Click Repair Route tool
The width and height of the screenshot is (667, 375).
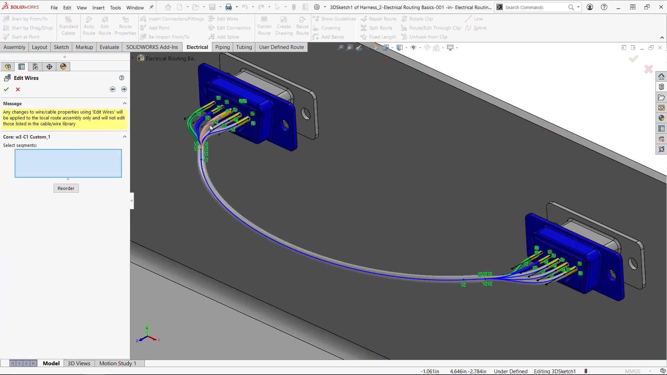(x=378, y=19)
